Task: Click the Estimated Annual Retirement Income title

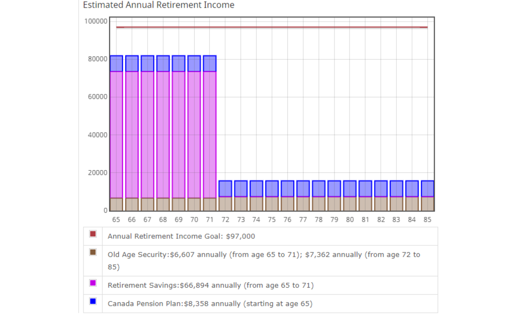Action: (x=159, y=5)
